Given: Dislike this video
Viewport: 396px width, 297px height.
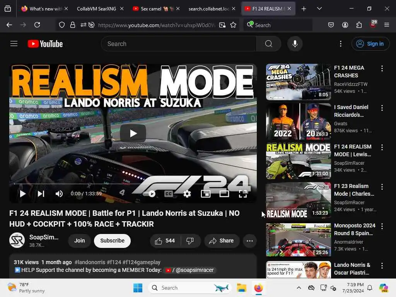Looking at the screenshot, I should point(190,241).
